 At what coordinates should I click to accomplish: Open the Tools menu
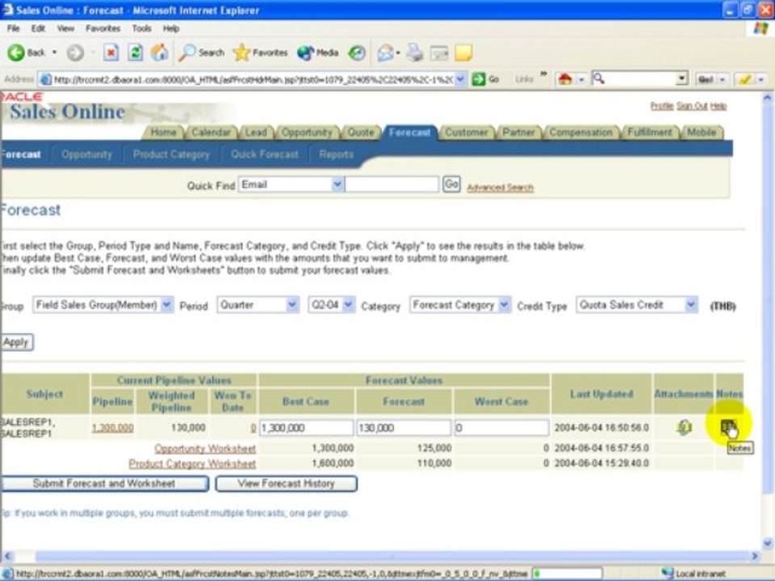tap(141, 29)
